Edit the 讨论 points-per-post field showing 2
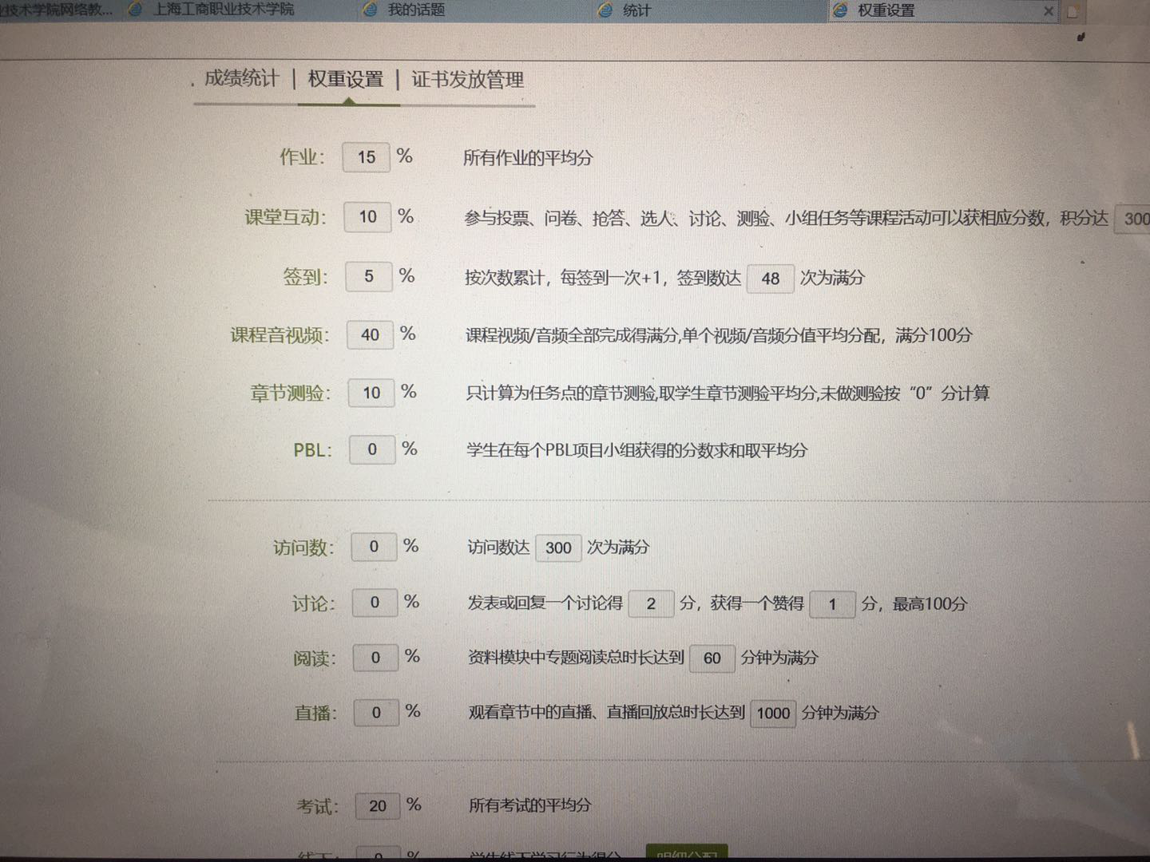The width and height of the screenshot is (1150, 862). click(652, 603)
